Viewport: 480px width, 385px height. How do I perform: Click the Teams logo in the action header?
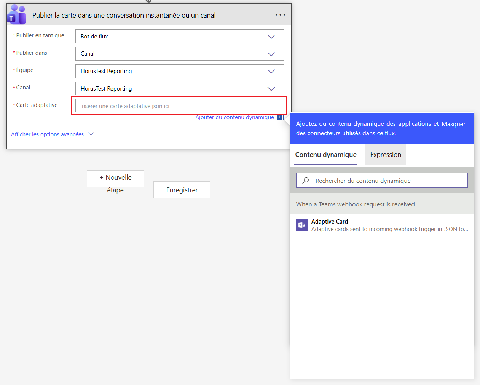16,15
